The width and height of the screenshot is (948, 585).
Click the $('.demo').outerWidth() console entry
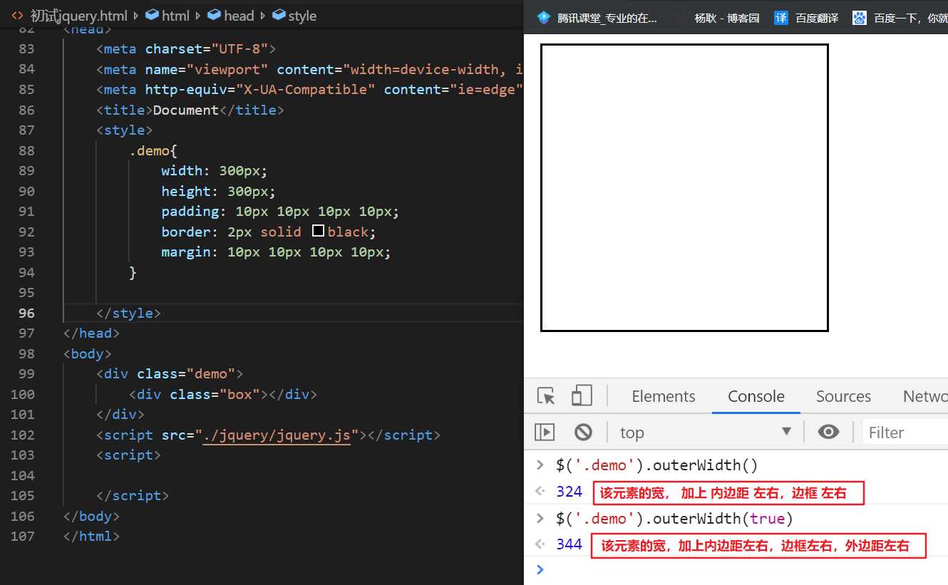(657, 465)
